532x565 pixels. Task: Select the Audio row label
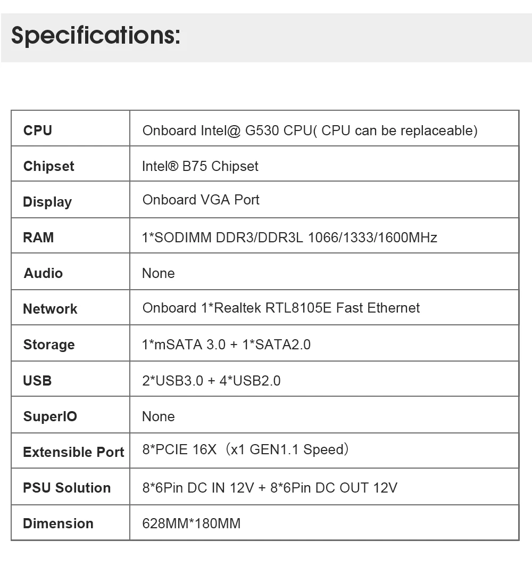click(x=43, y=273)
